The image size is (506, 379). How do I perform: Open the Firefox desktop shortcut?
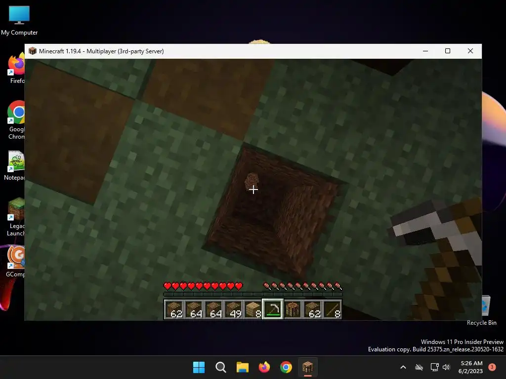coord(16,69)
